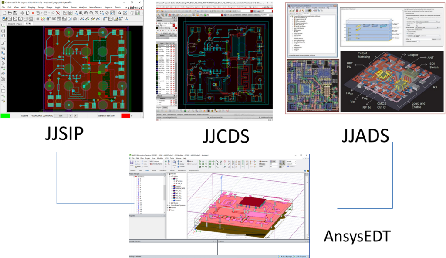Image resolution: width=446 pixels, height=258 pixels.
Task: Click Rotate tool in Ansys ribbon
Action: [181, 164]
